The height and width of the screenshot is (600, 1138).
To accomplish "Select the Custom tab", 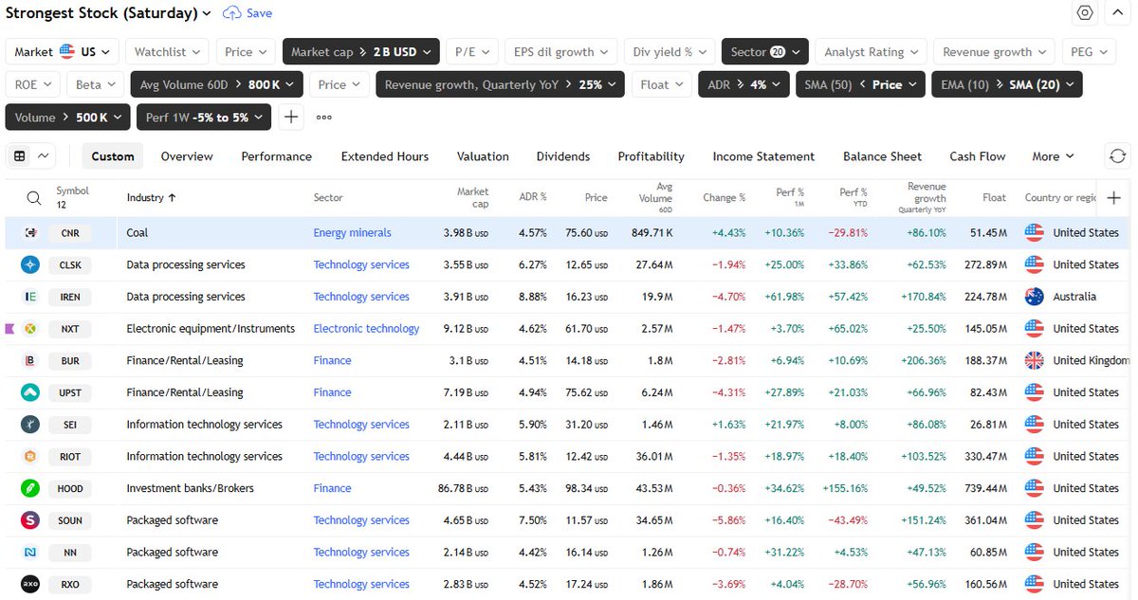I will tap(113, 156).
